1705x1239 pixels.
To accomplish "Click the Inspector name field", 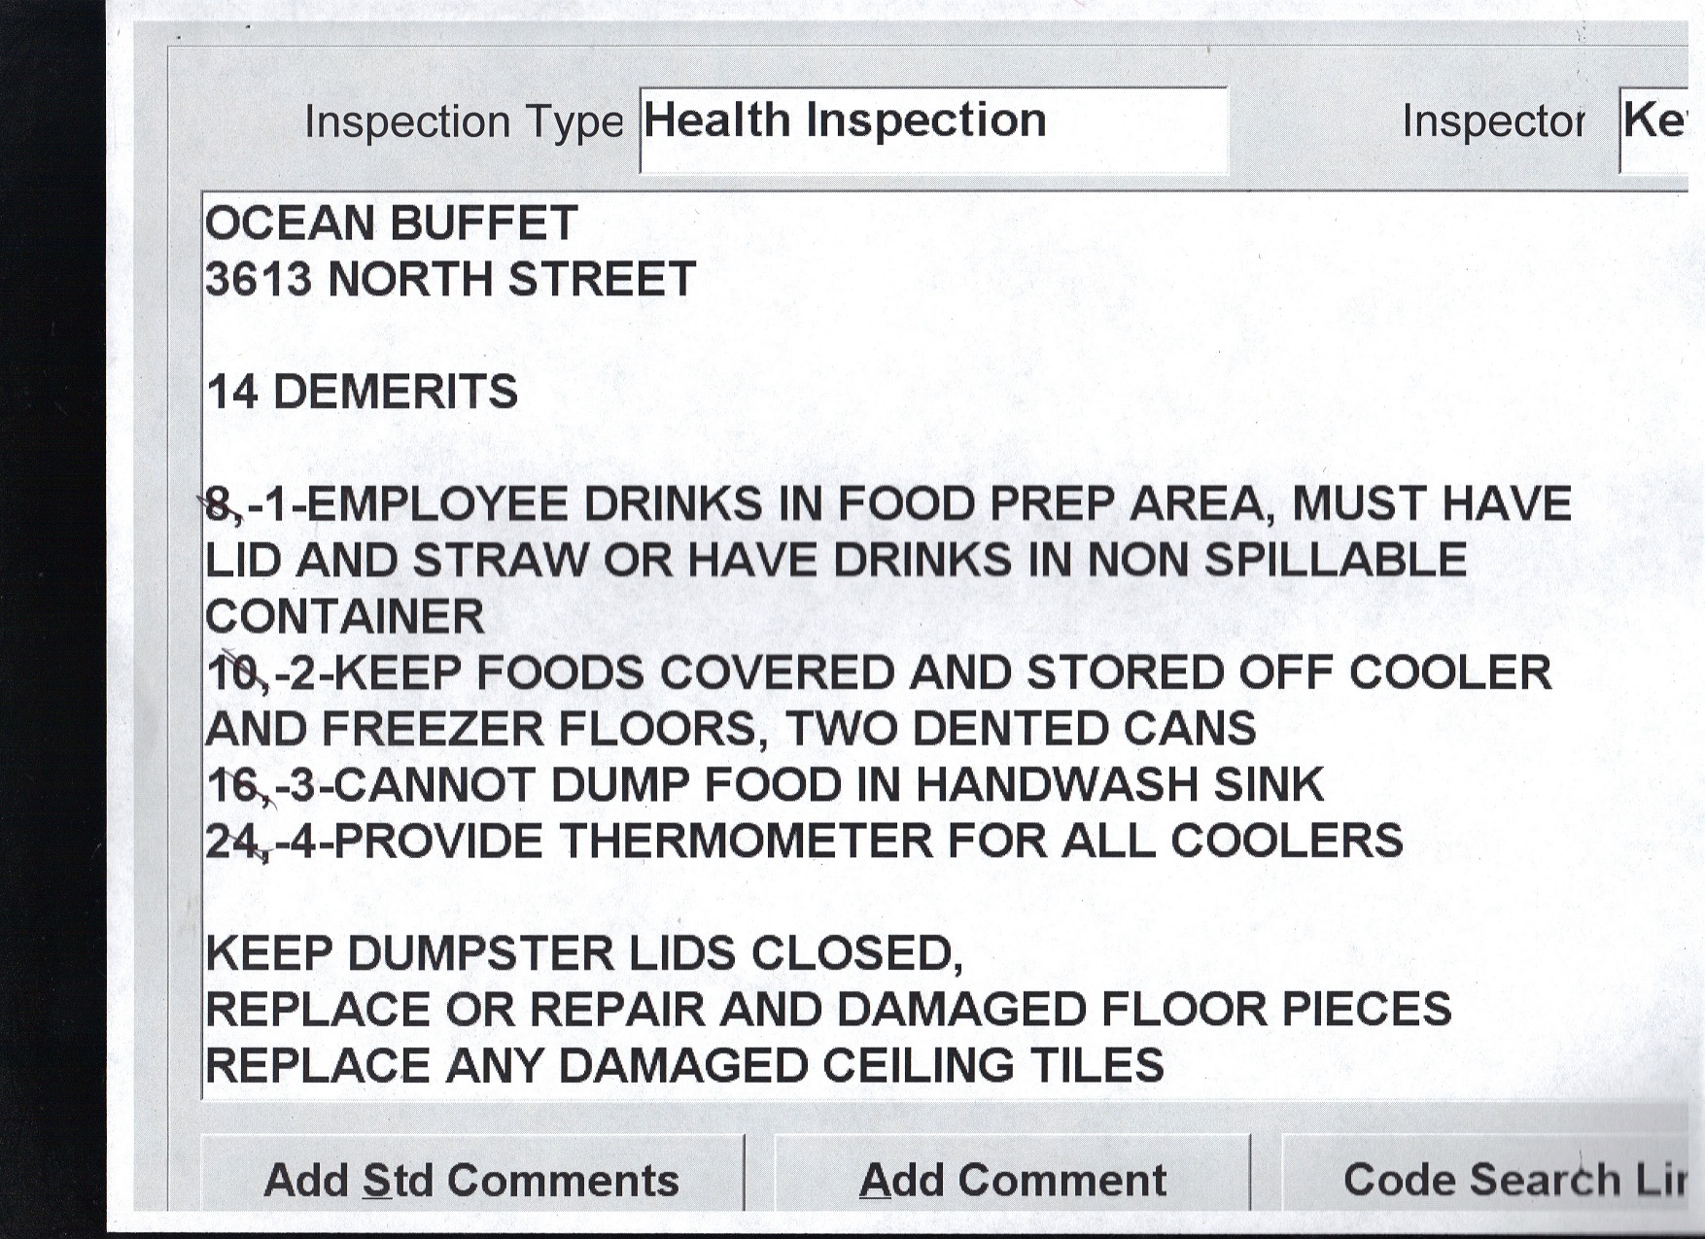I will [x=1654, y=128].
